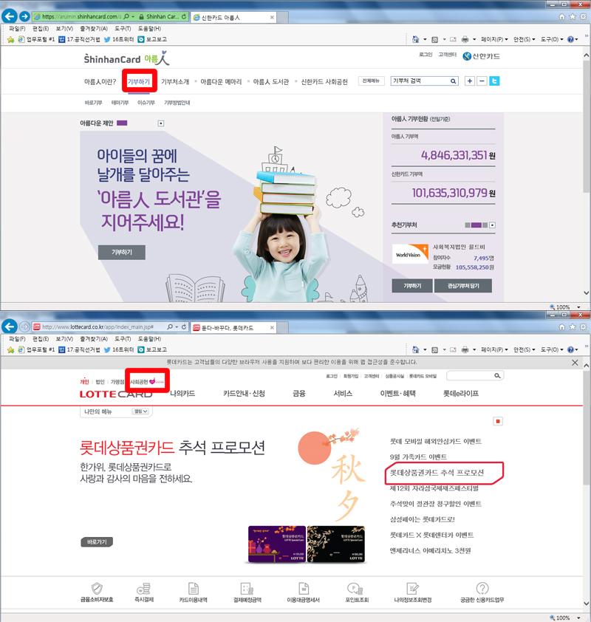Open print dropdown arrow in Lotte window toolbar
Image resolution: width=591 pixels, height=622 pixels.
coord(474,350)
